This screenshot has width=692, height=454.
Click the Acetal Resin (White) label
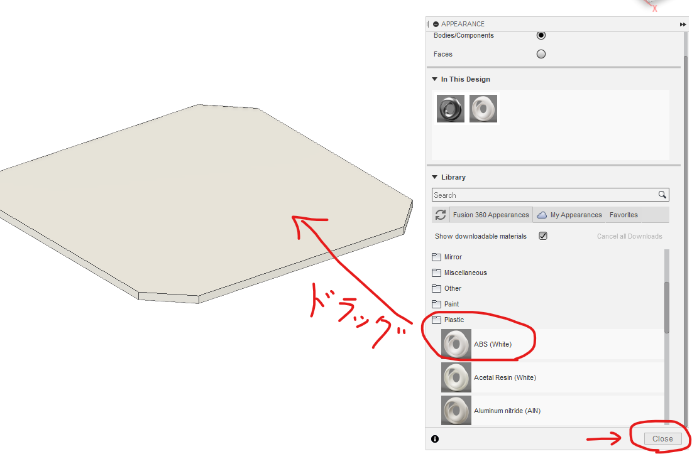point(505,378)
